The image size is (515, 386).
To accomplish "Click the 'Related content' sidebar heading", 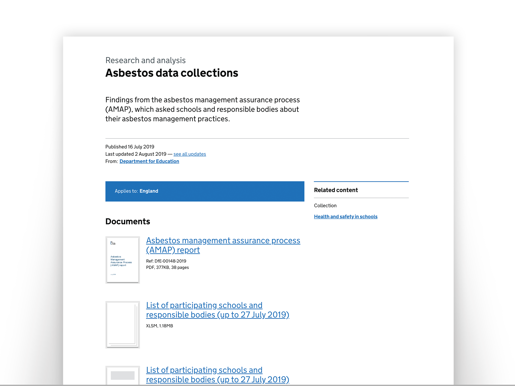I will click(x=336, y=190).
